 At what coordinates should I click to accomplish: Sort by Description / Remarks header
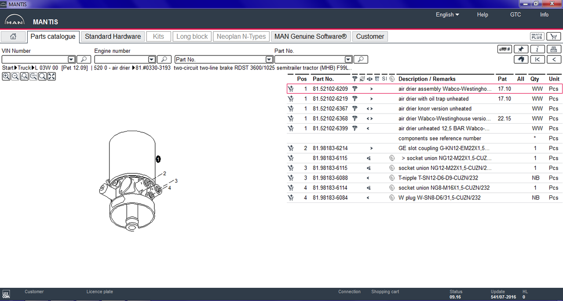pos(427,79)
